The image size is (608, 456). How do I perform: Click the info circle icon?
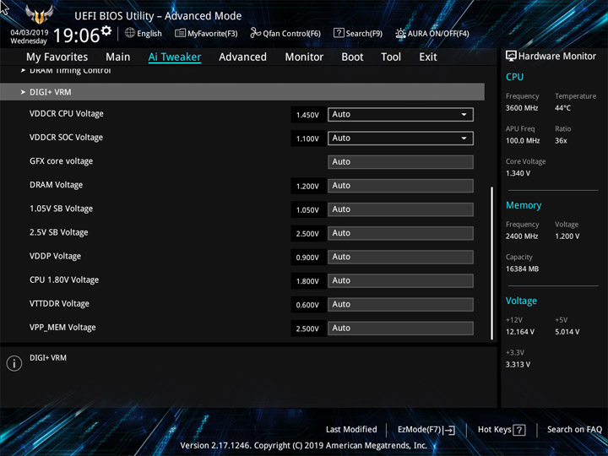(x=14, y=363)
